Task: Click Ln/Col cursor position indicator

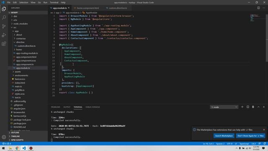Action: click(208, 143)
